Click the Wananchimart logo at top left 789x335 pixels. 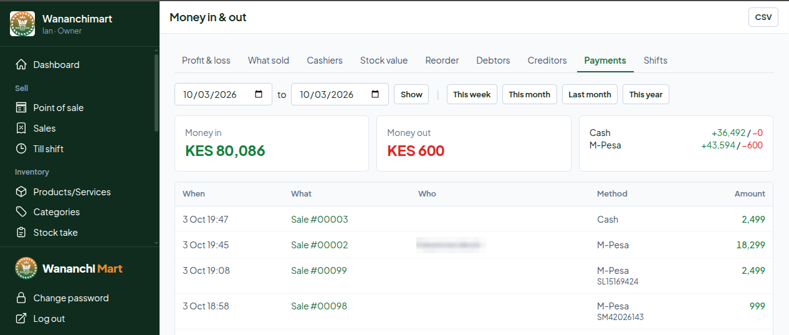coord(22,24)
